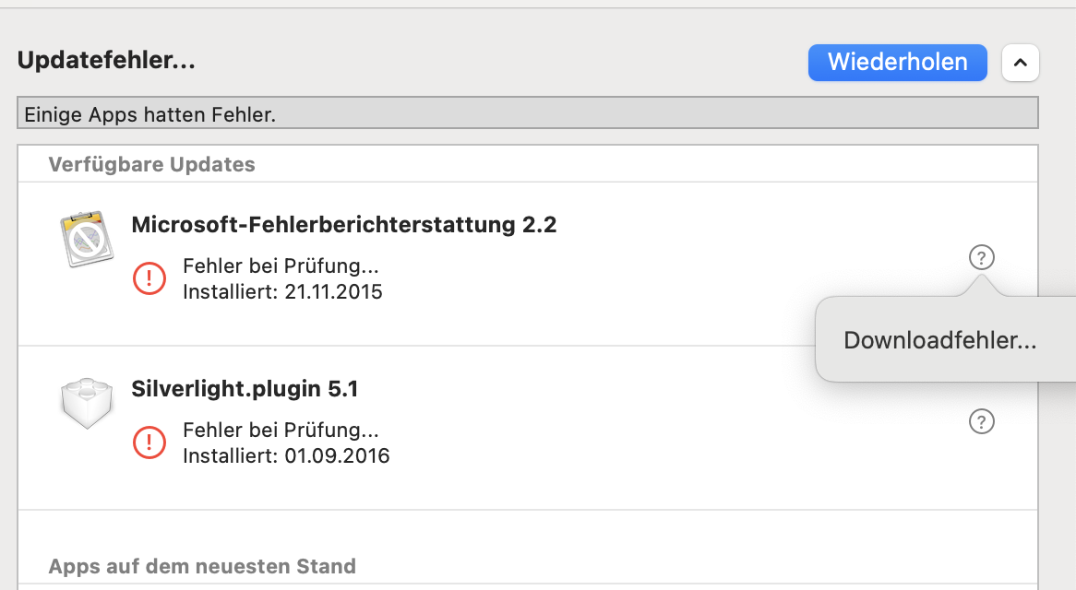Select the Silverlight.plugin 5.1 title
This screenshot has width=1076, height=590.
tap(245, 389)
